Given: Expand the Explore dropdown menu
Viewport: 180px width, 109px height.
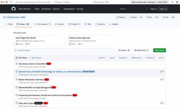Looking at the screenshot, I should click(x=57, y=9).
